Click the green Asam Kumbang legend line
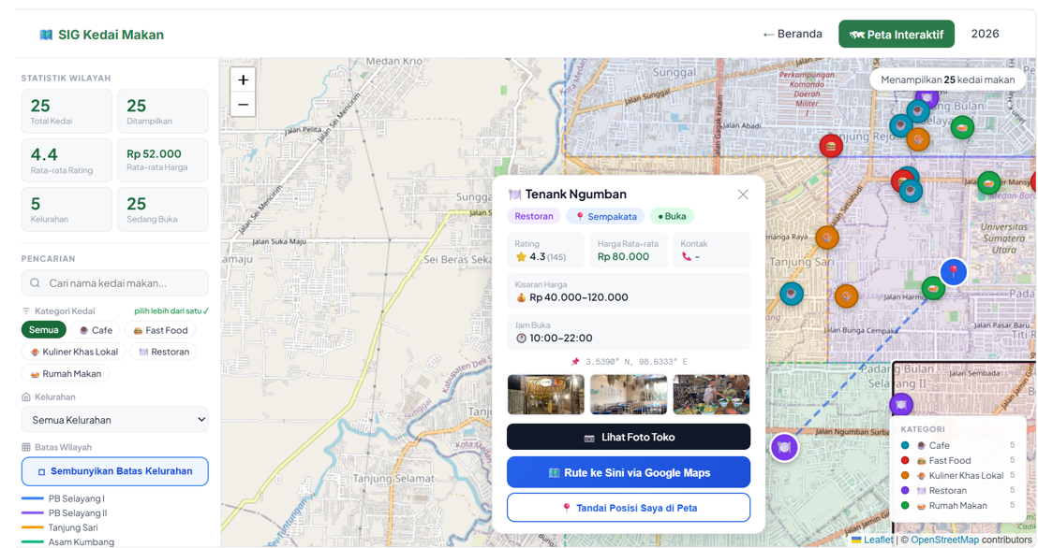1038x548 pixels. 33,542
